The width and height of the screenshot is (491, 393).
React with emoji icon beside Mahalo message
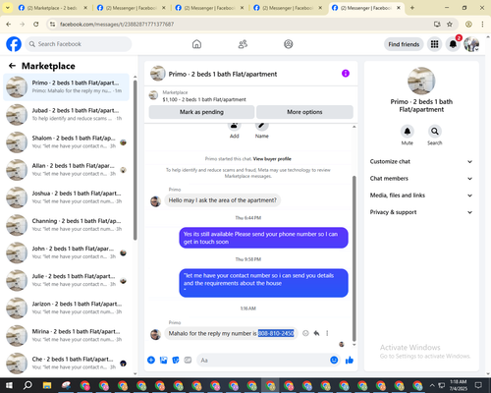point(305,333)
